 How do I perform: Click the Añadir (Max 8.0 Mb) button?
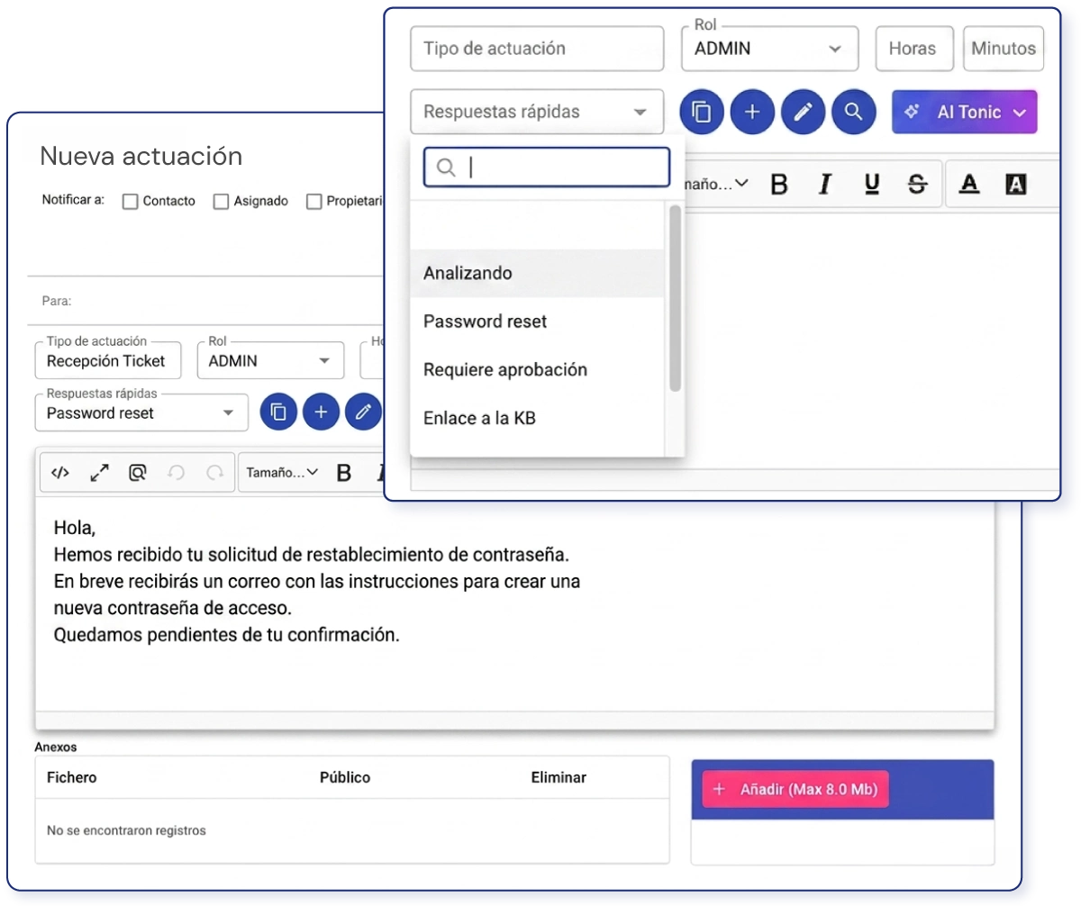pyautogui.click(x=795, y=790)
